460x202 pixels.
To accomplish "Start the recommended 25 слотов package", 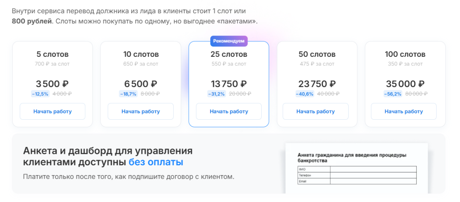I will point(229,111).
